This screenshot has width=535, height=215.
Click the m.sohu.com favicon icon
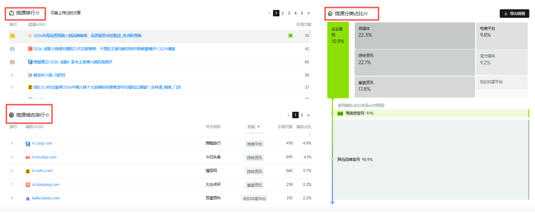click(28, 171)
